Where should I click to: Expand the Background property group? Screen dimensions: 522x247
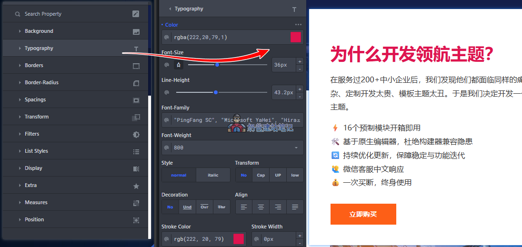75,31
